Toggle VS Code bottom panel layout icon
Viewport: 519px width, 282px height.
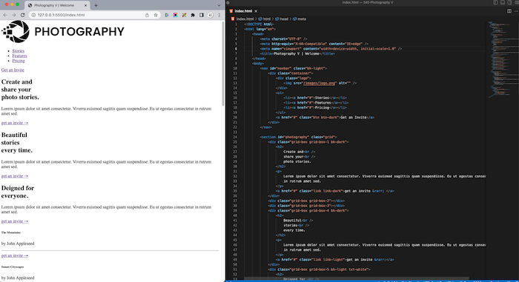503,2
